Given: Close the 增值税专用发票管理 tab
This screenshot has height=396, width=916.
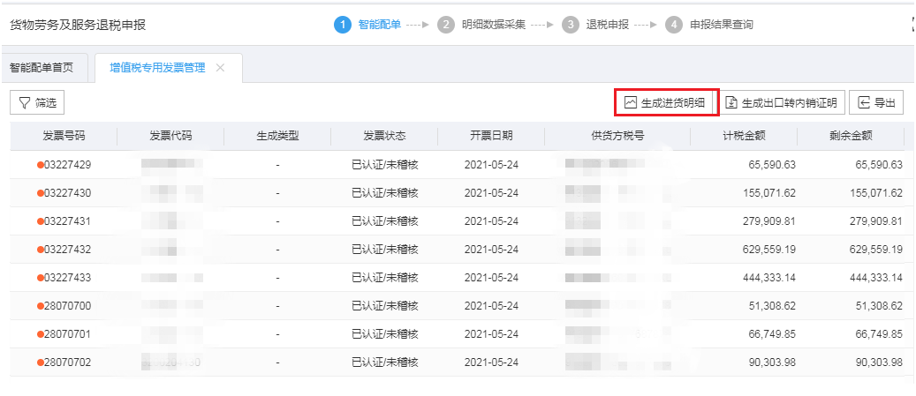Looking at the screenshot, I should click(220, 68).
